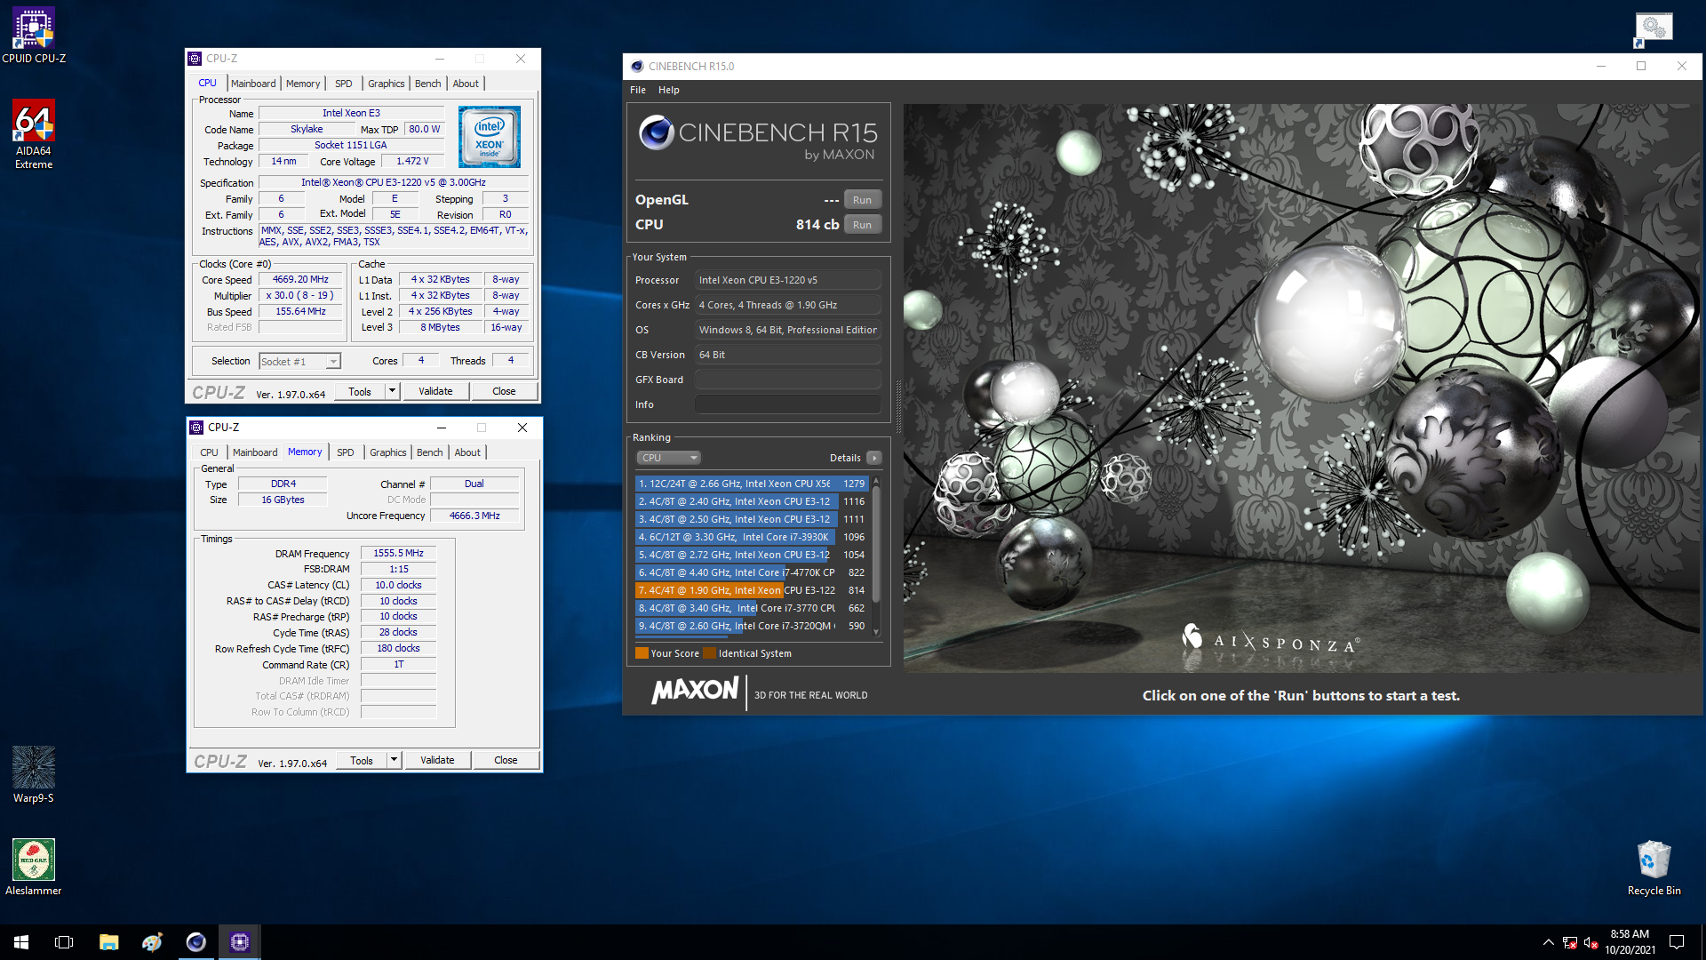This screenshot has width=1706, height=960.
Task: Switch to Memory tab in top CPU-Z
Action: (x=303, y=84)
